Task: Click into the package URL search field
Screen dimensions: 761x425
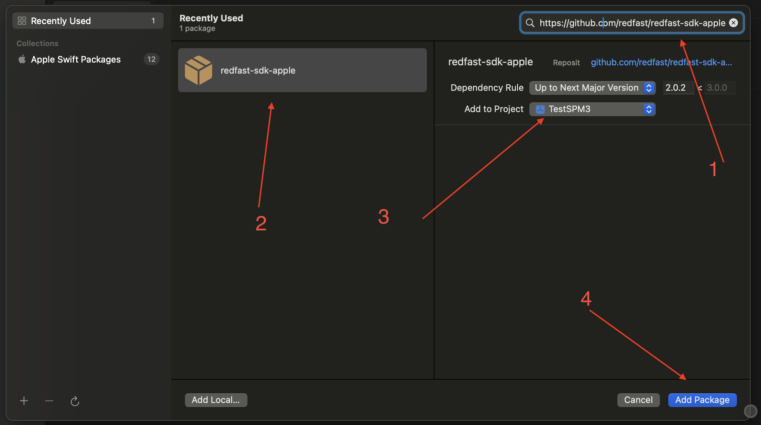Action: (632, 23)
